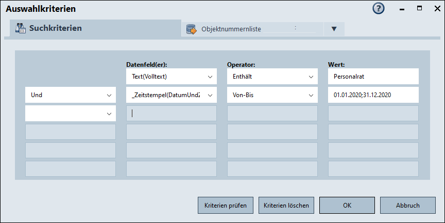Viewport: 445px width, 223px height.
Task: Confirm with the OK button
Action: [347, 206]
